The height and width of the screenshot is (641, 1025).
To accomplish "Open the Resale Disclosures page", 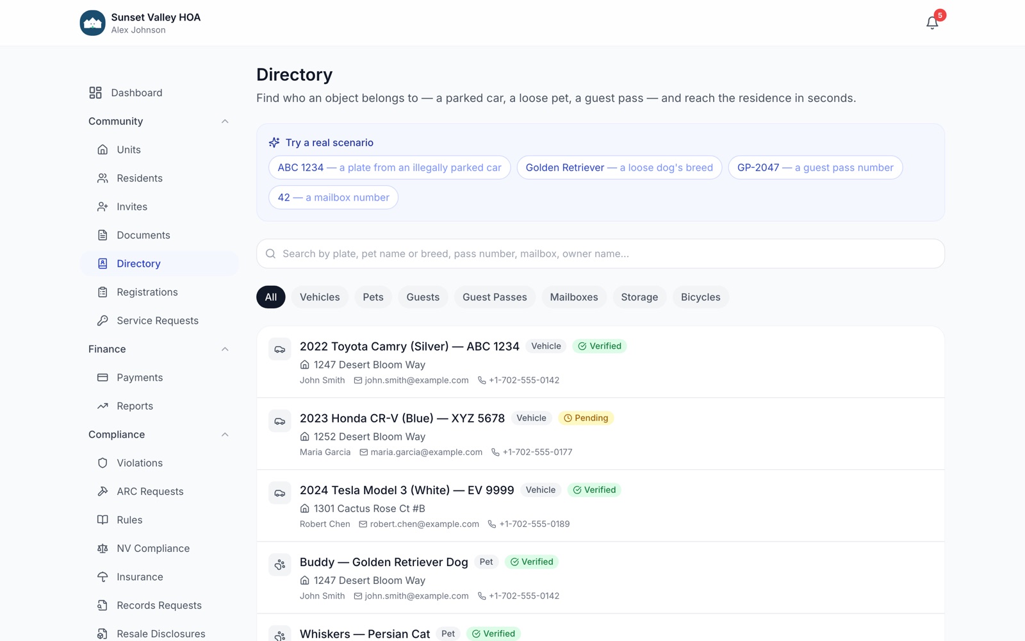I will 159,633.
